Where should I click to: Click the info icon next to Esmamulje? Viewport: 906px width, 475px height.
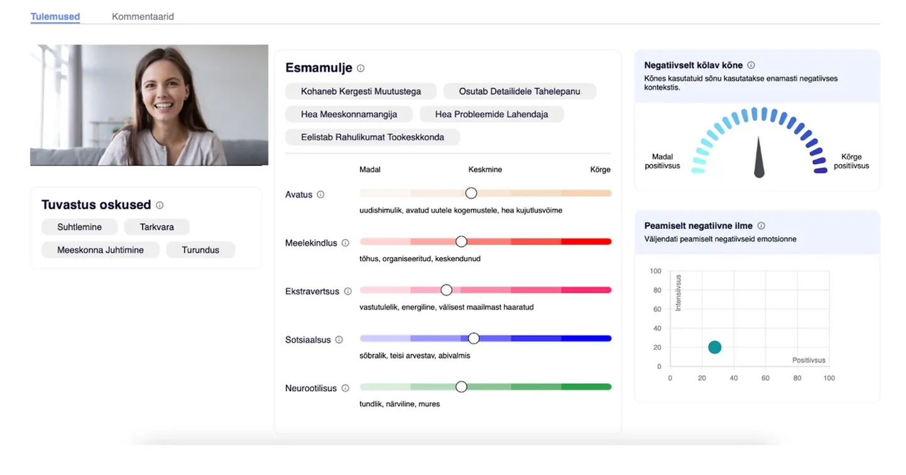click(361, 68)
